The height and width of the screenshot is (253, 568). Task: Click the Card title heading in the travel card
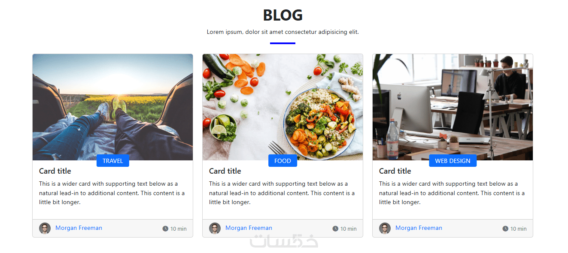pyautogui.click(x=55, y=171)
